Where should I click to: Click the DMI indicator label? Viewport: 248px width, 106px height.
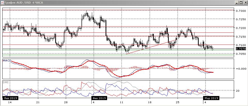[x=5, y=82]
